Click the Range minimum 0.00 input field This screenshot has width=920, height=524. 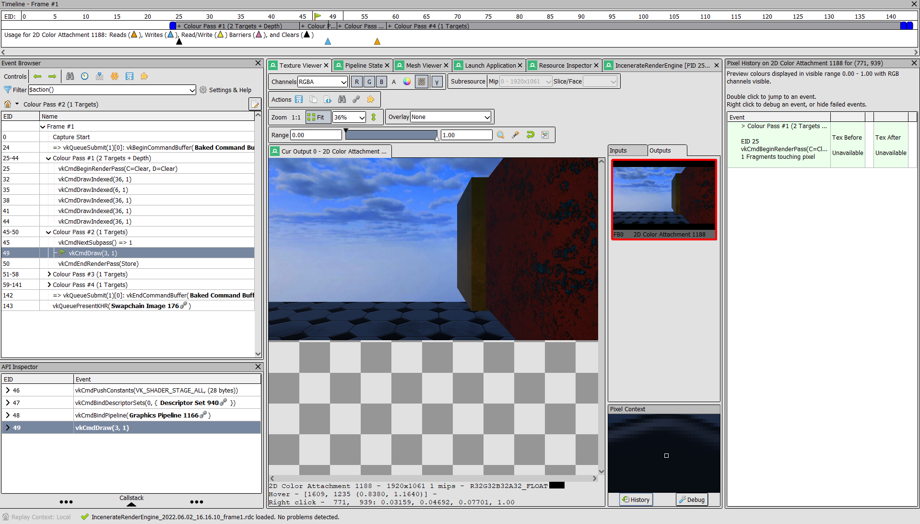click(x=316, y=135)
